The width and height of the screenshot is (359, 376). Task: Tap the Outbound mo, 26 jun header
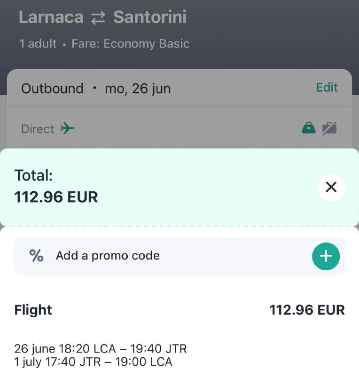(96, 88)
